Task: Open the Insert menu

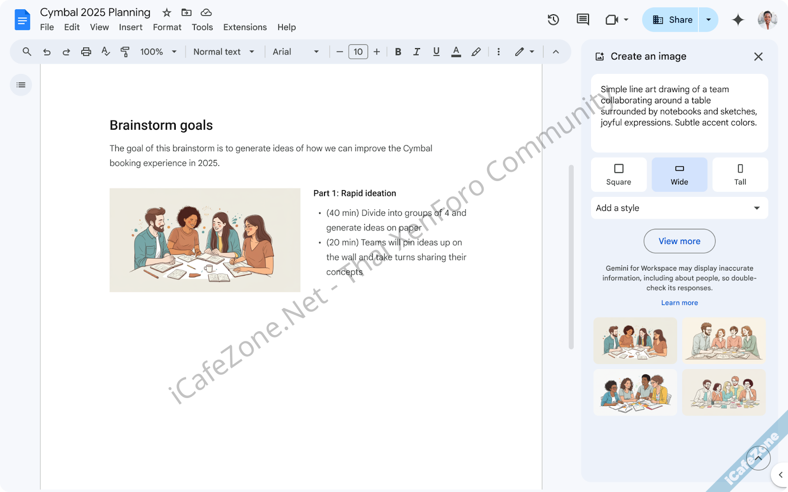Action: 131,27
